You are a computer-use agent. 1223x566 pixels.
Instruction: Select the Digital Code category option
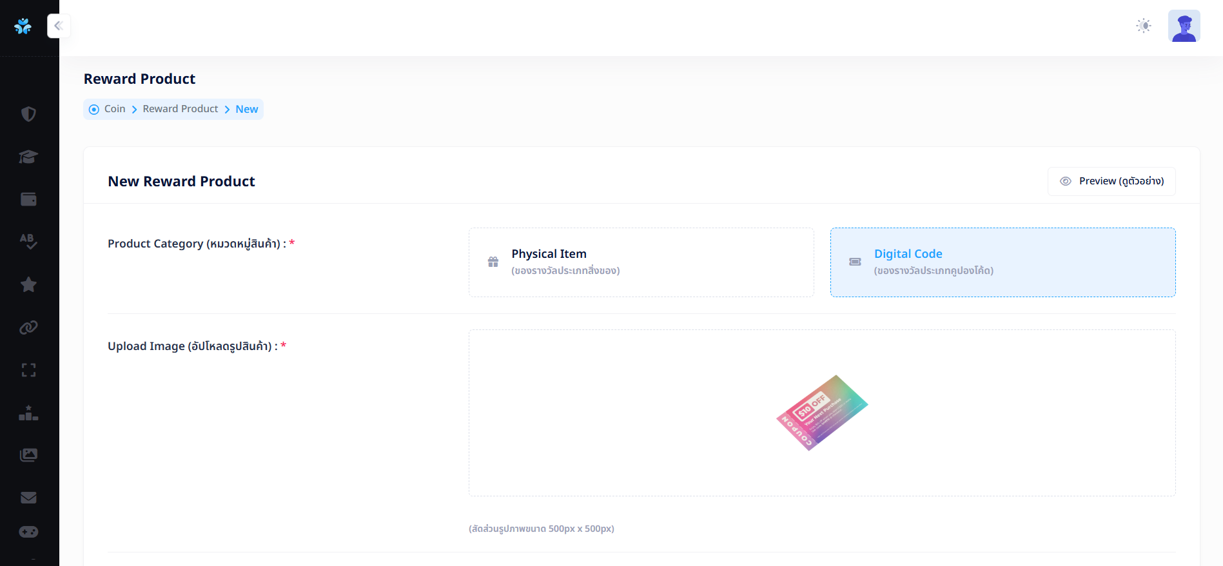coord(1003,262)
